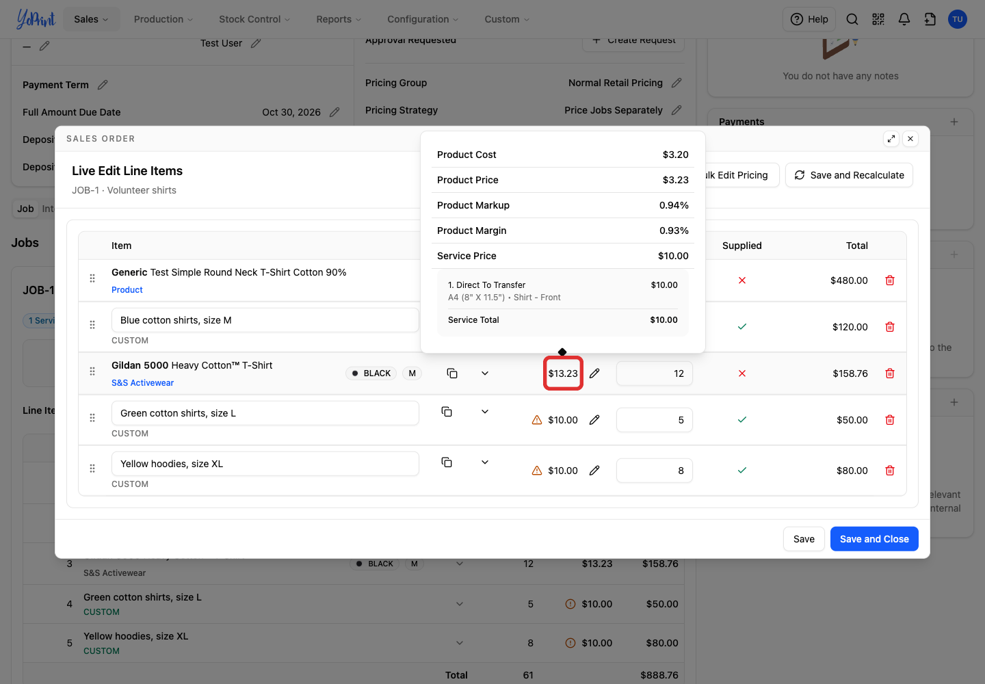985x684 pixels.
Task: Edit price of Gildan 5000 item
Action: coord(594,373)
